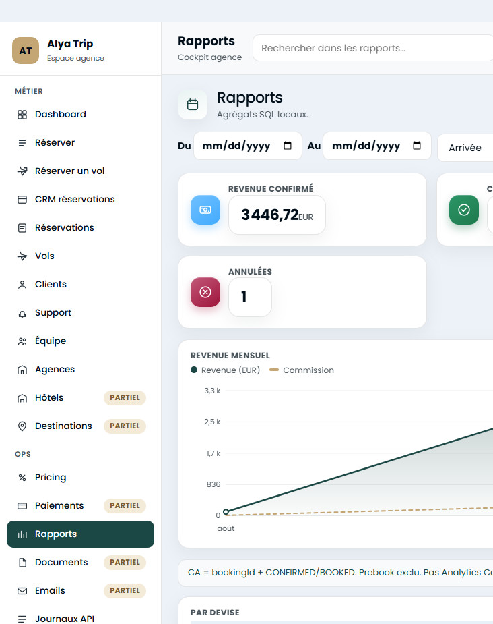Click the Pricing percent icon
The width and height of the screenshot is (493, 624).
point(22,478)
